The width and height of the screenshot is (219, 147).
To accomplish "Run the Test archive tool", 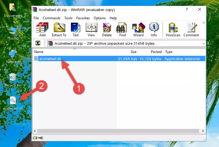I will pyautogui.click(x=75, y=29).
